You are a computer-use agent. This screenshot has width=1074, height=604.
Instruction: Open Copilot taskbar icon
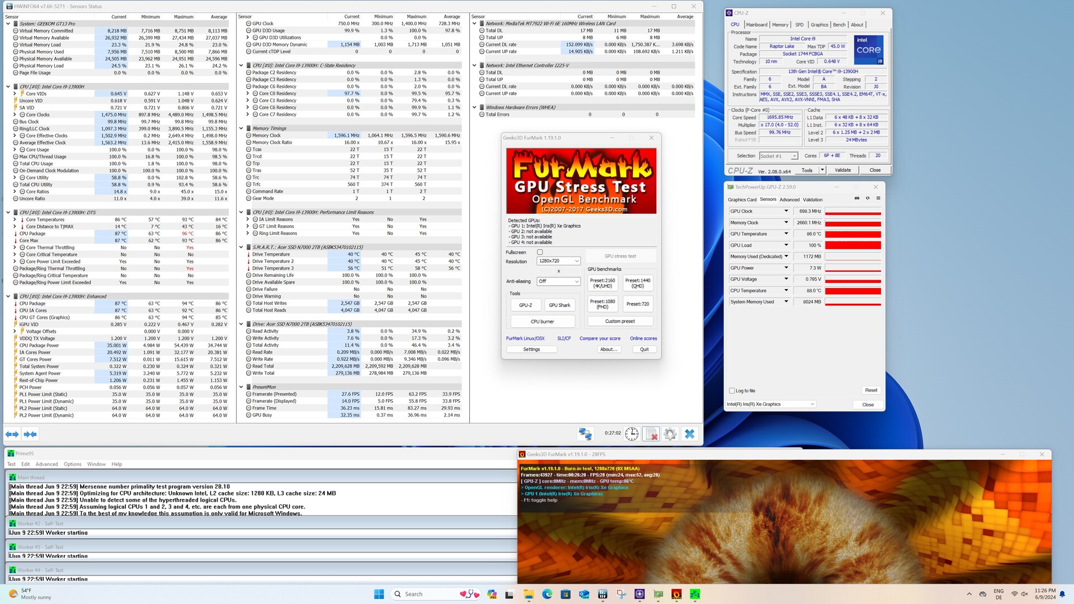pos(492,594)
